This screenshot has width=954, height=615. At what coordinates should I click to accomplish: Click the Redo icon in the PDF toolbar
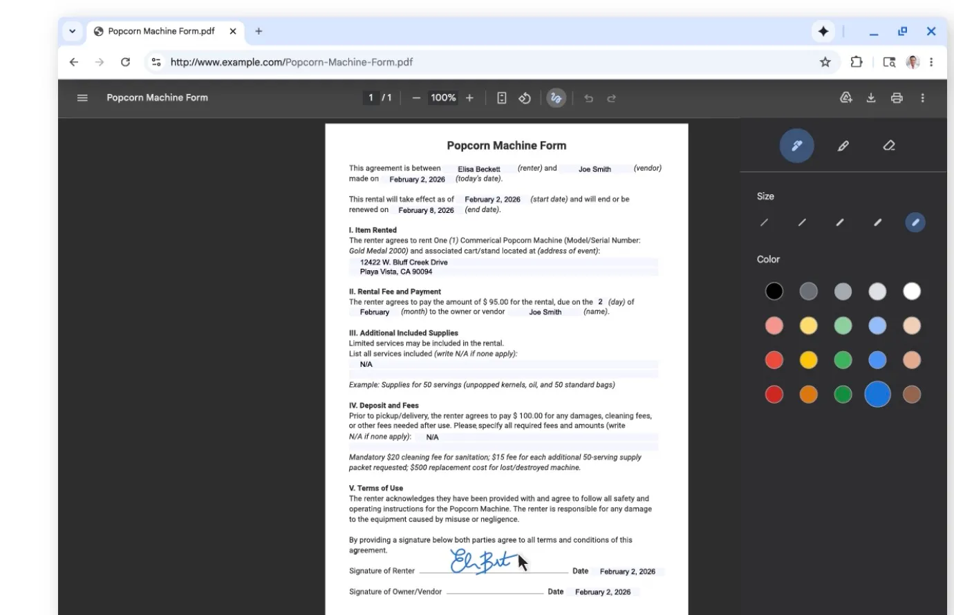[612, 97]
